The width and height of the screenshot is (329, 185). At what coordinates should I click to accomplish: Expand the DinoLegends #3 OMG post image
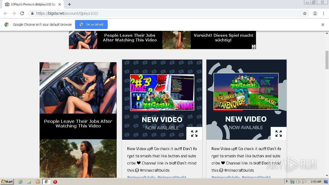[x=194, y=133]
